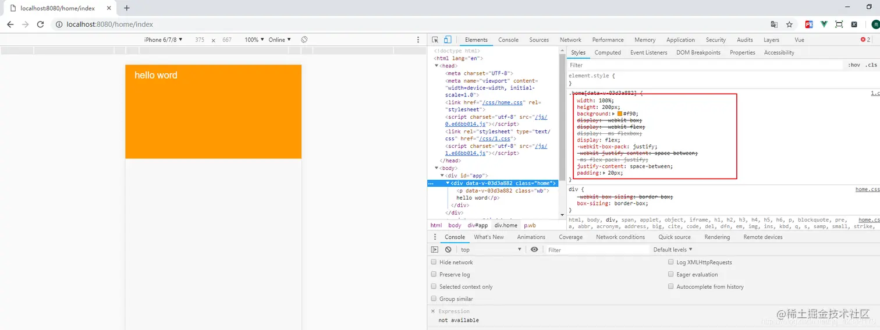Viewport: 880px width, 330px height.
Task: Open home.css source link for div rule
Action: (868, 189)
